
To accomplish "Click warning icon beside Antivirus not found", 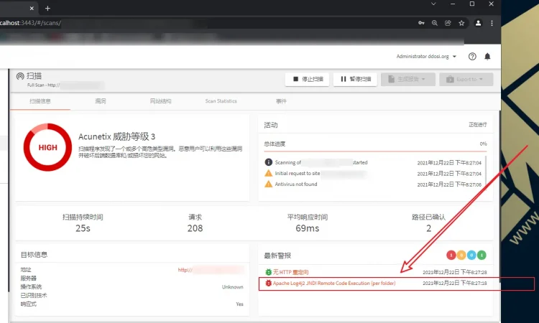I will click(x=269, y=184).
